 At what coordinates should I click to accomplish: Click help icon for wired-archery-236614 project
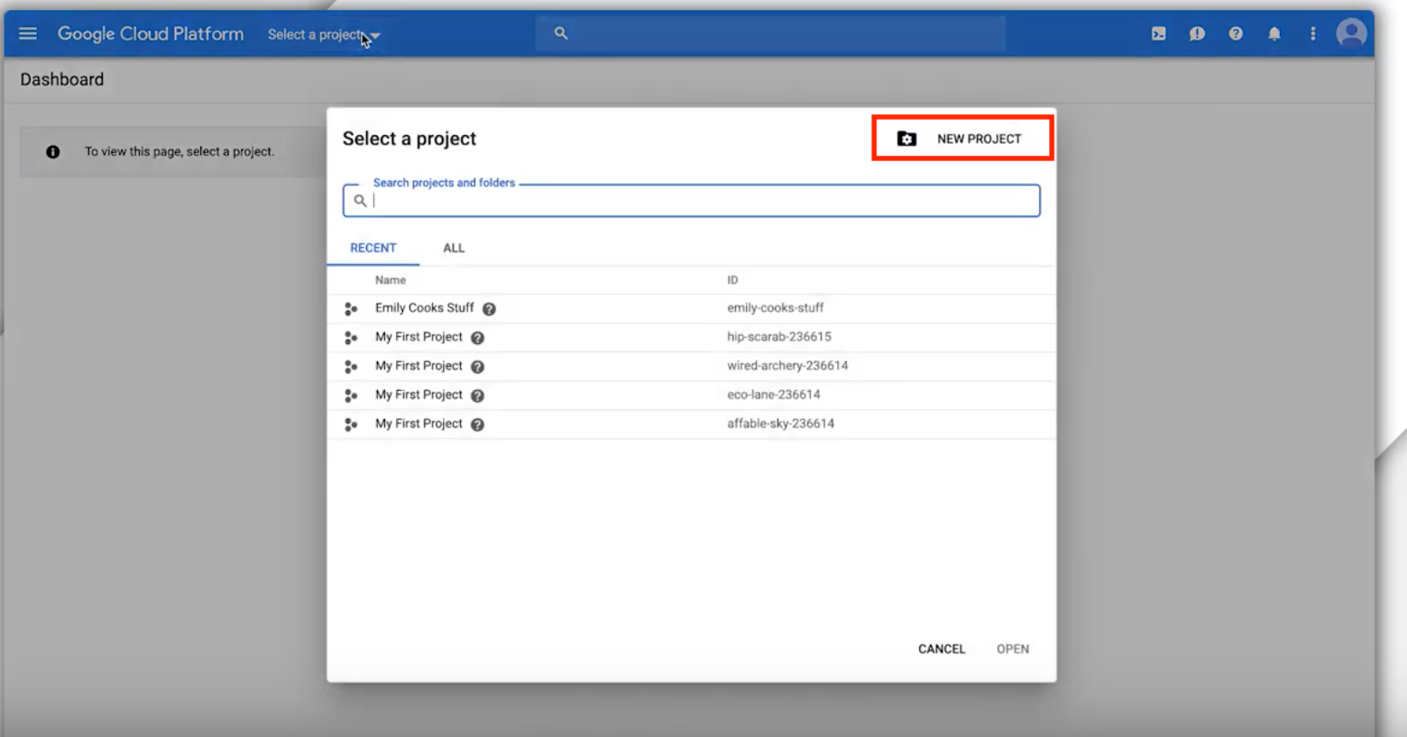(477, 367)
